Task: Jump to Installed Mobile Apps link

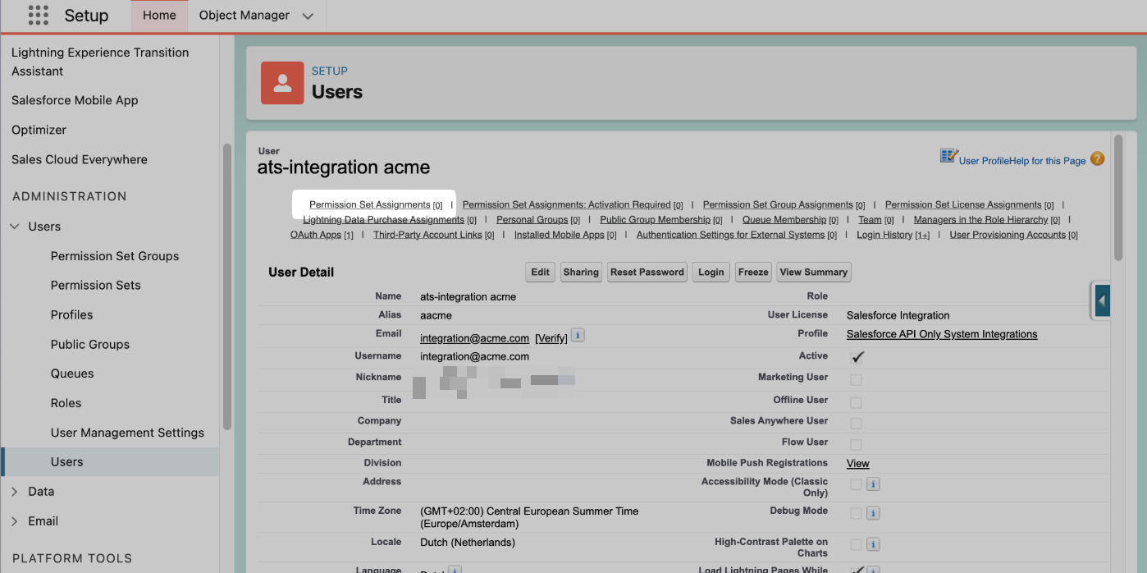Action: tap(560, 235)
